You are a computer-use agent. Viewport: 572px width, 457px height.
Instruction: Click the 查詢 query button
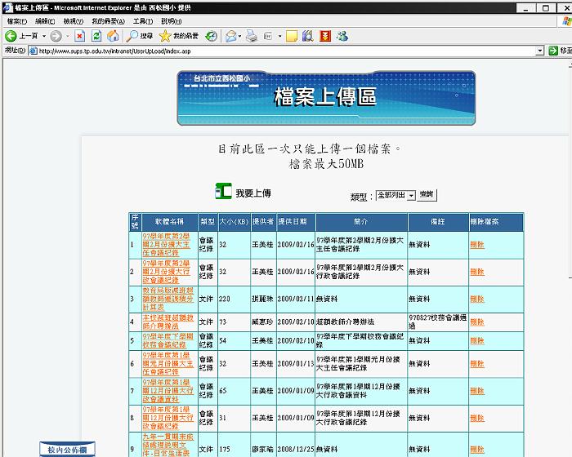click(x=427, y=194)
